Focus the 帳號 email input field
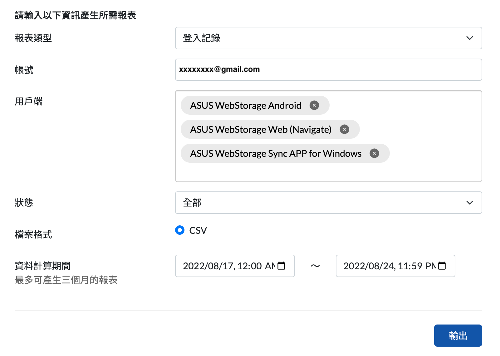500x356 pixels. tap(329, 70)
